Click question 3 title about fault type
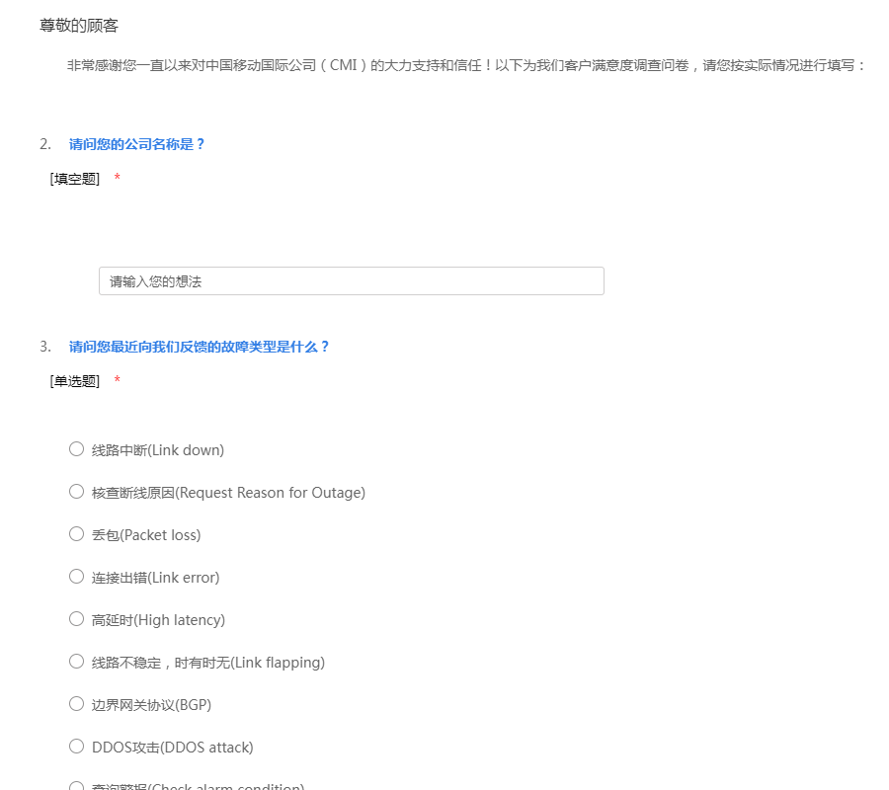 point(199,347)
